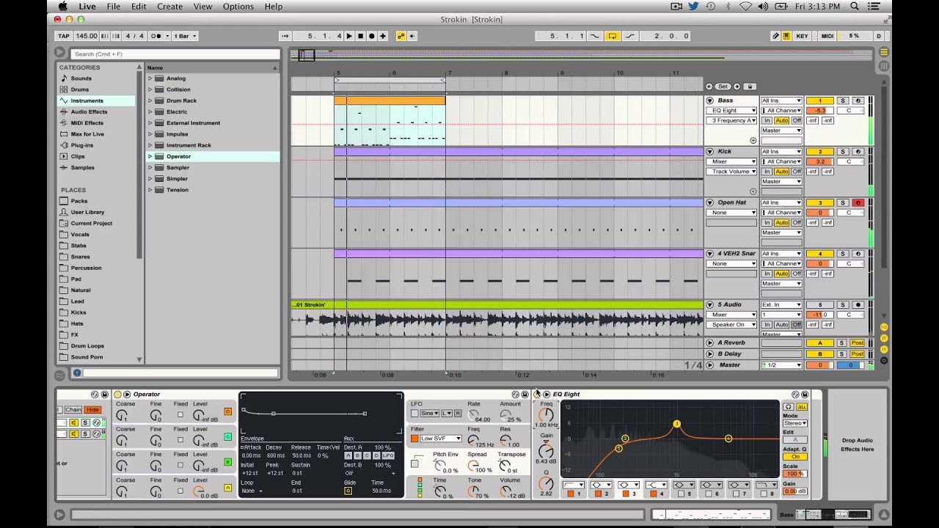The width and height of the screenshot is (939, 528).
Task: Open Clips category in browser
Action: pyautogui.click(x=77, y=156)
